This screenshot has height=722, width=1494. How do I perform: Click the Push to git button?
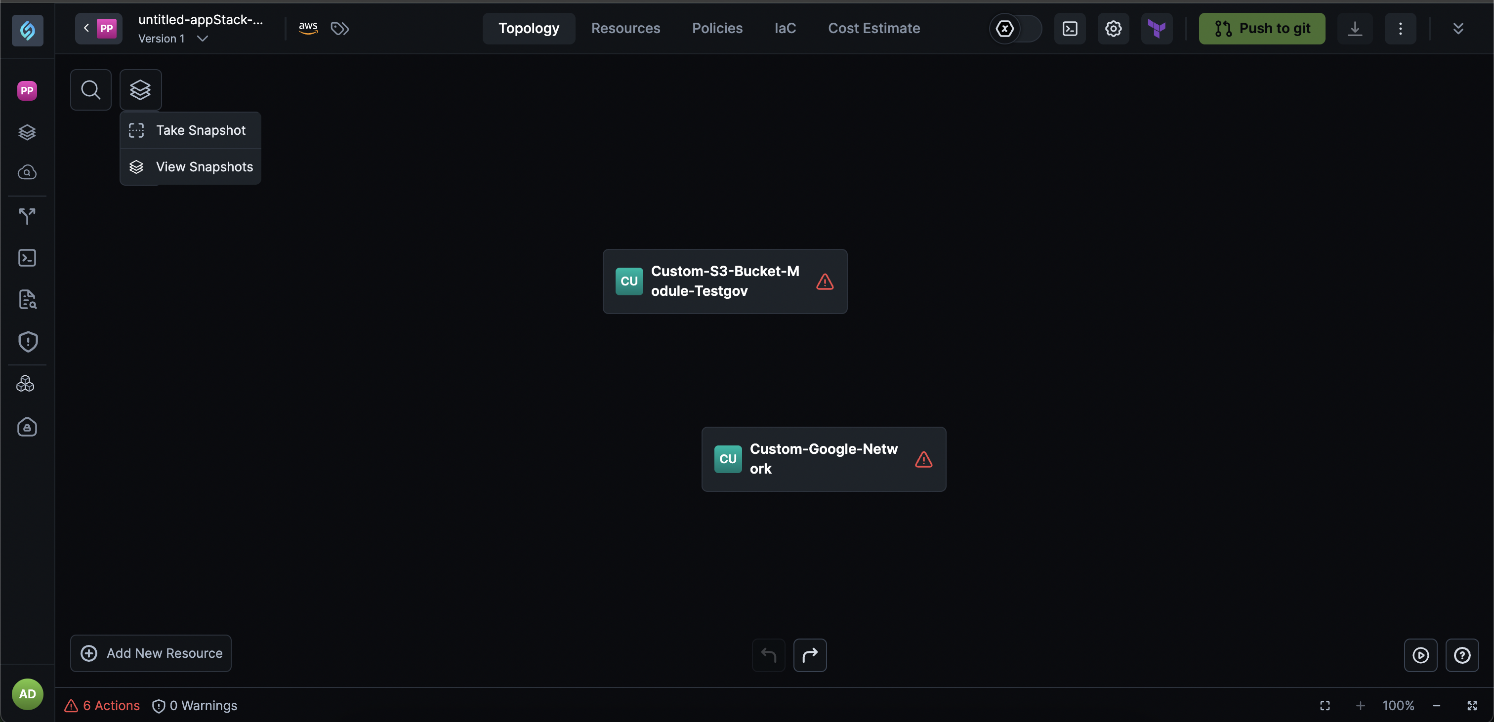[x=1262, y=29]
